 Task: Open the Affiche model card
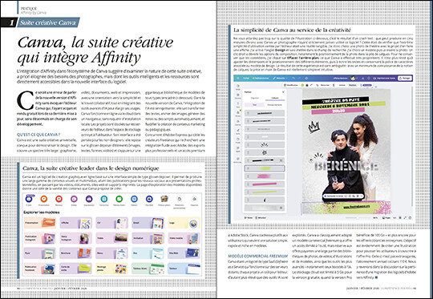tap(75, 223)
